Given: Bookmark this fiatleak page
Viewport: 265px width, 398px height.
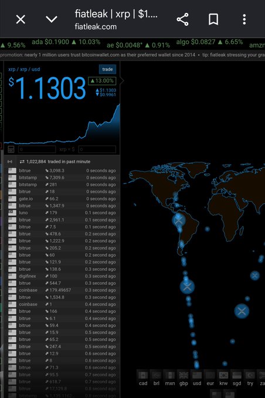Looking at the screenshot, I should (x=213, y=19).
